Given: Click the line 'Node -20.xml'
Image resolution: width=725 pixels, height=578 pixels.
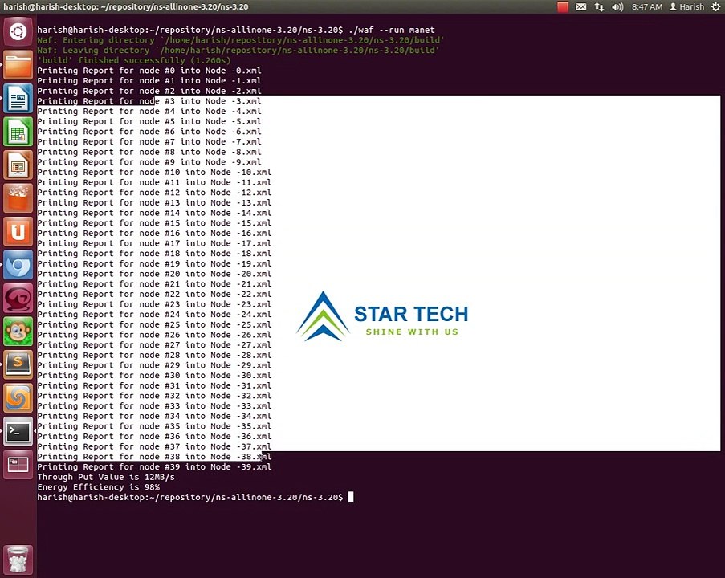Looking at the screenshot, I should 154,275.
